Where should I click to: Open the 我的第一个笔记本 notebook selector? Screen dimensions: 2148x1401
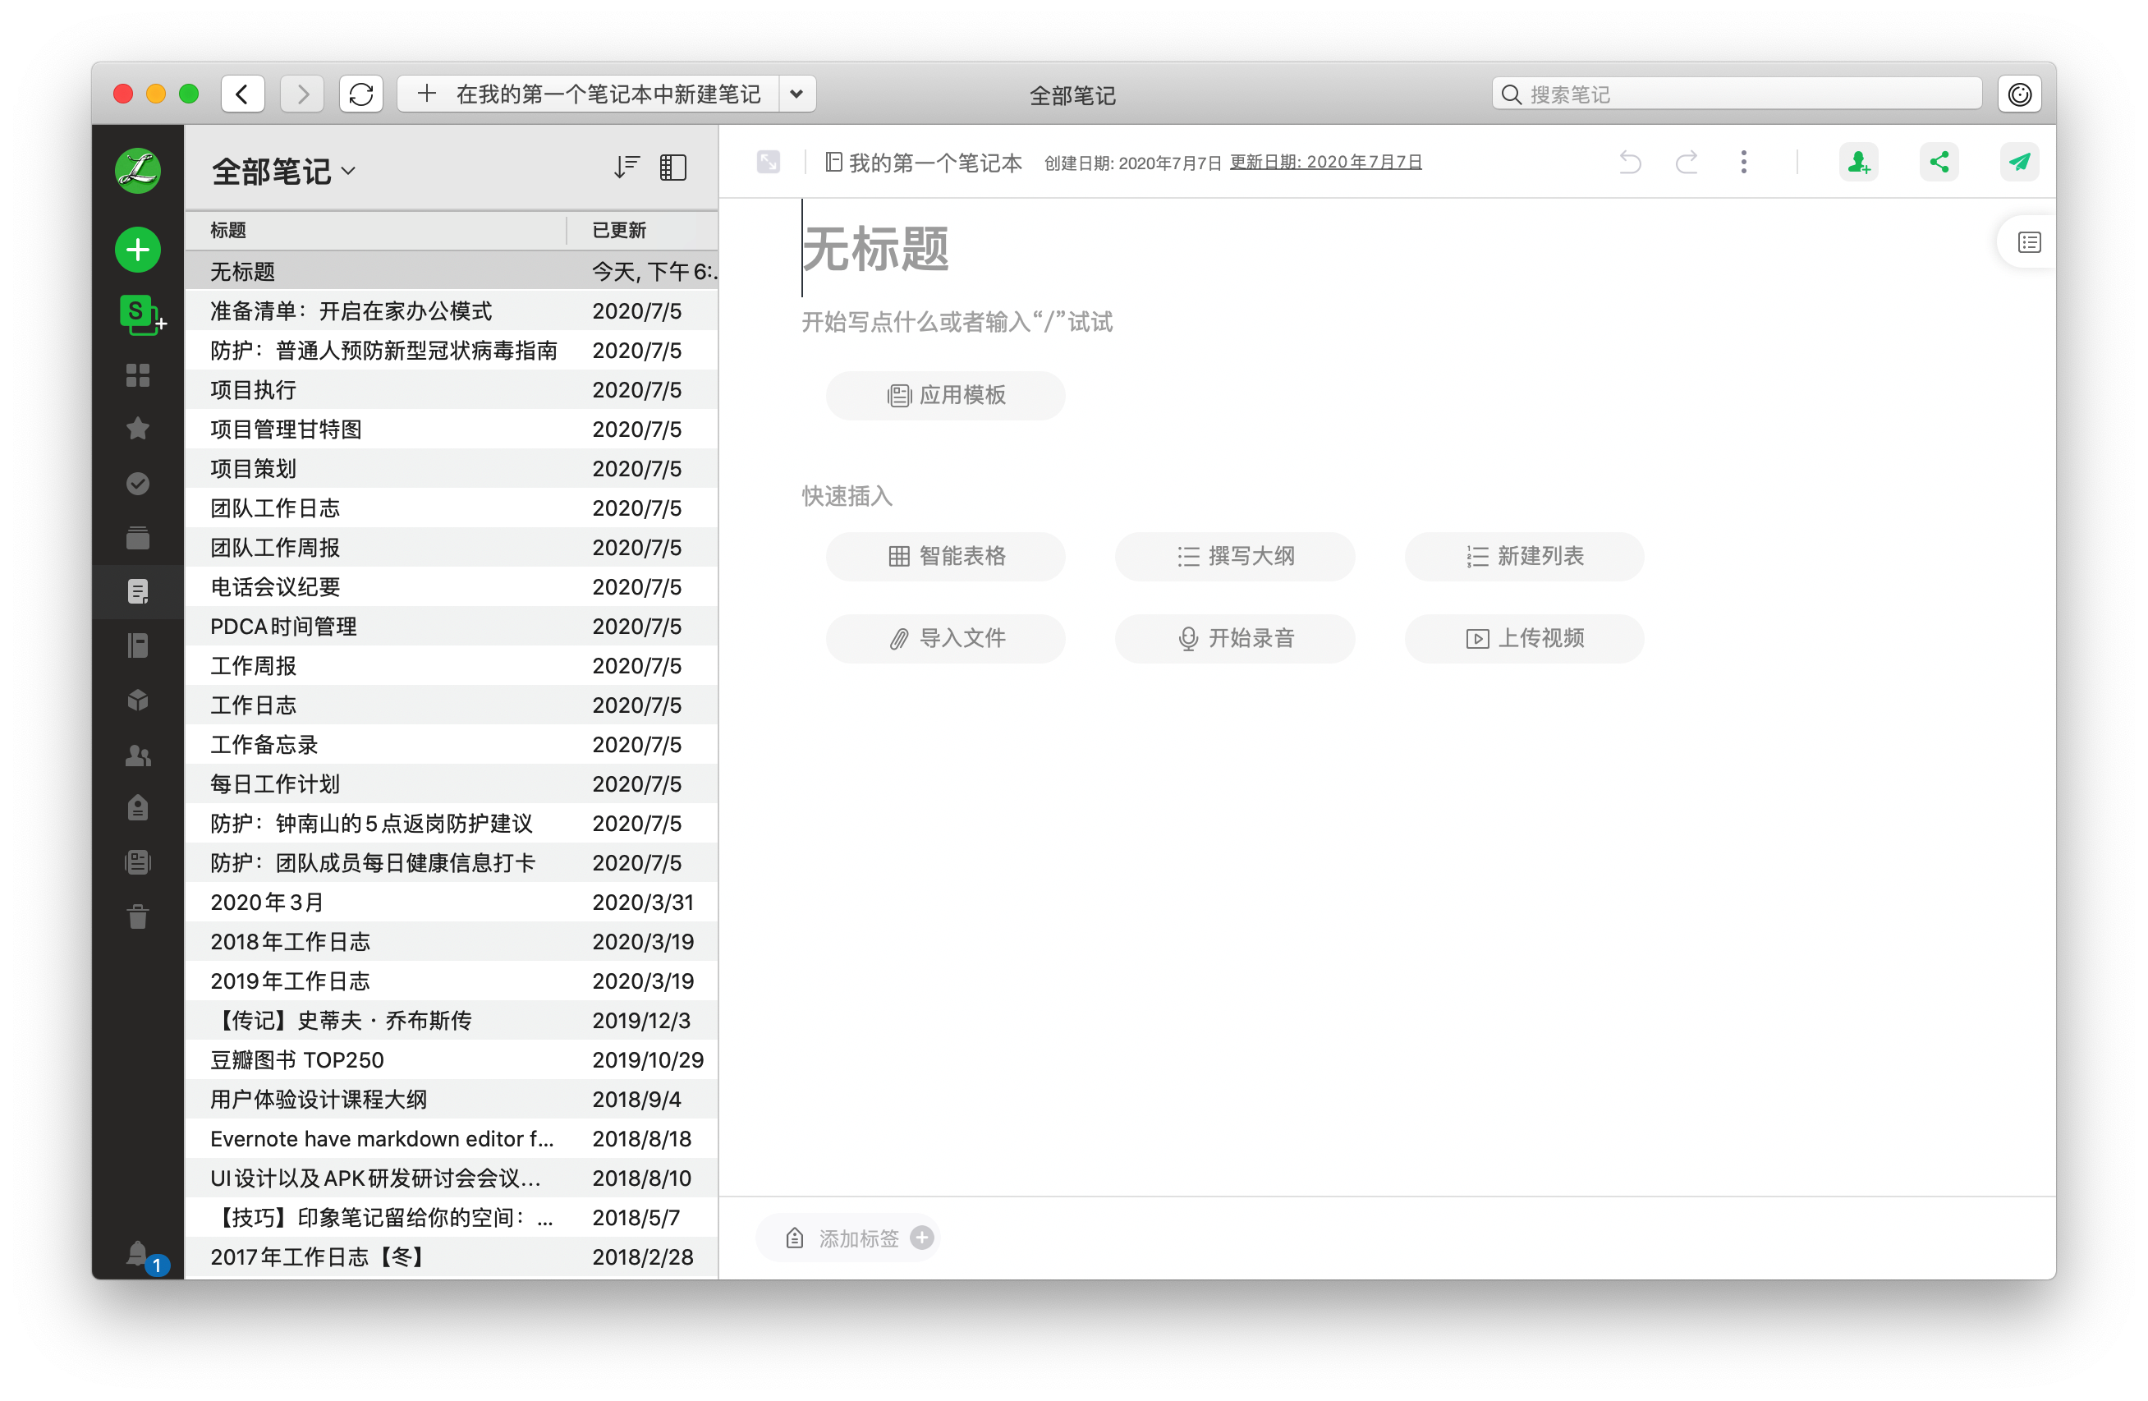pos(923,163)
